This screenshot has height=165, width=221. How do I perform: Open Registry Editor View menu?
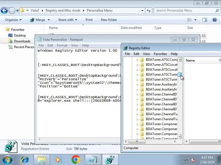(146, 54)
